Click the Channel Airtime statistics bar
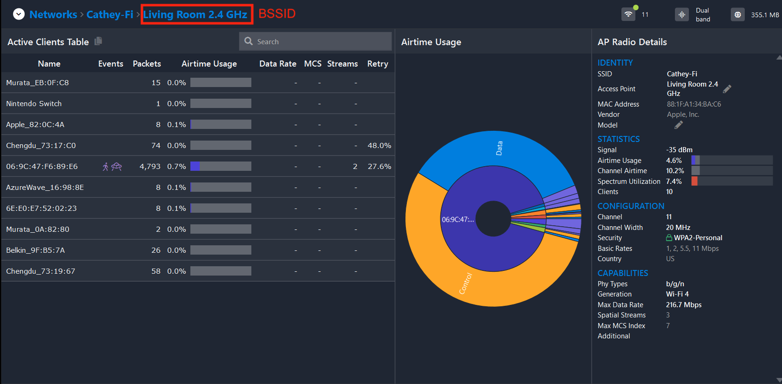 (x=732, y=171)
